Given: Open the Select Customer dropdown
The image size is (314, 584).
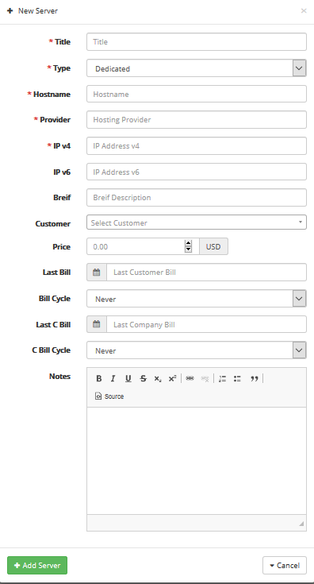Looking at the screenshot, I should point(197,222).
